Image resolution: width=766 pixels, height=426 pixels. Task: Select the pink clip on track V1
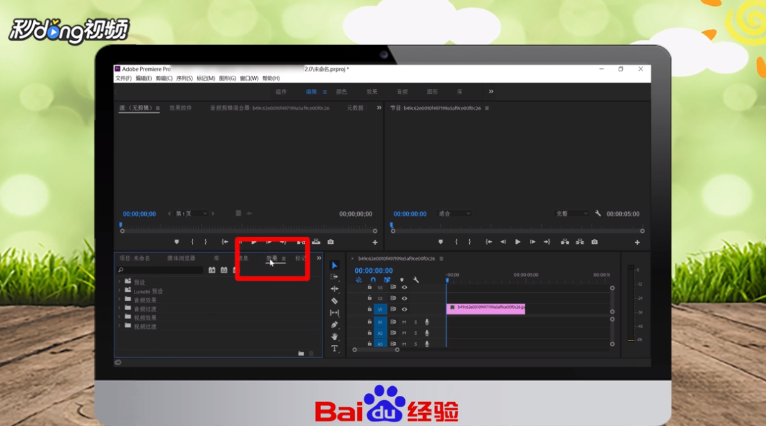[485, 308]
